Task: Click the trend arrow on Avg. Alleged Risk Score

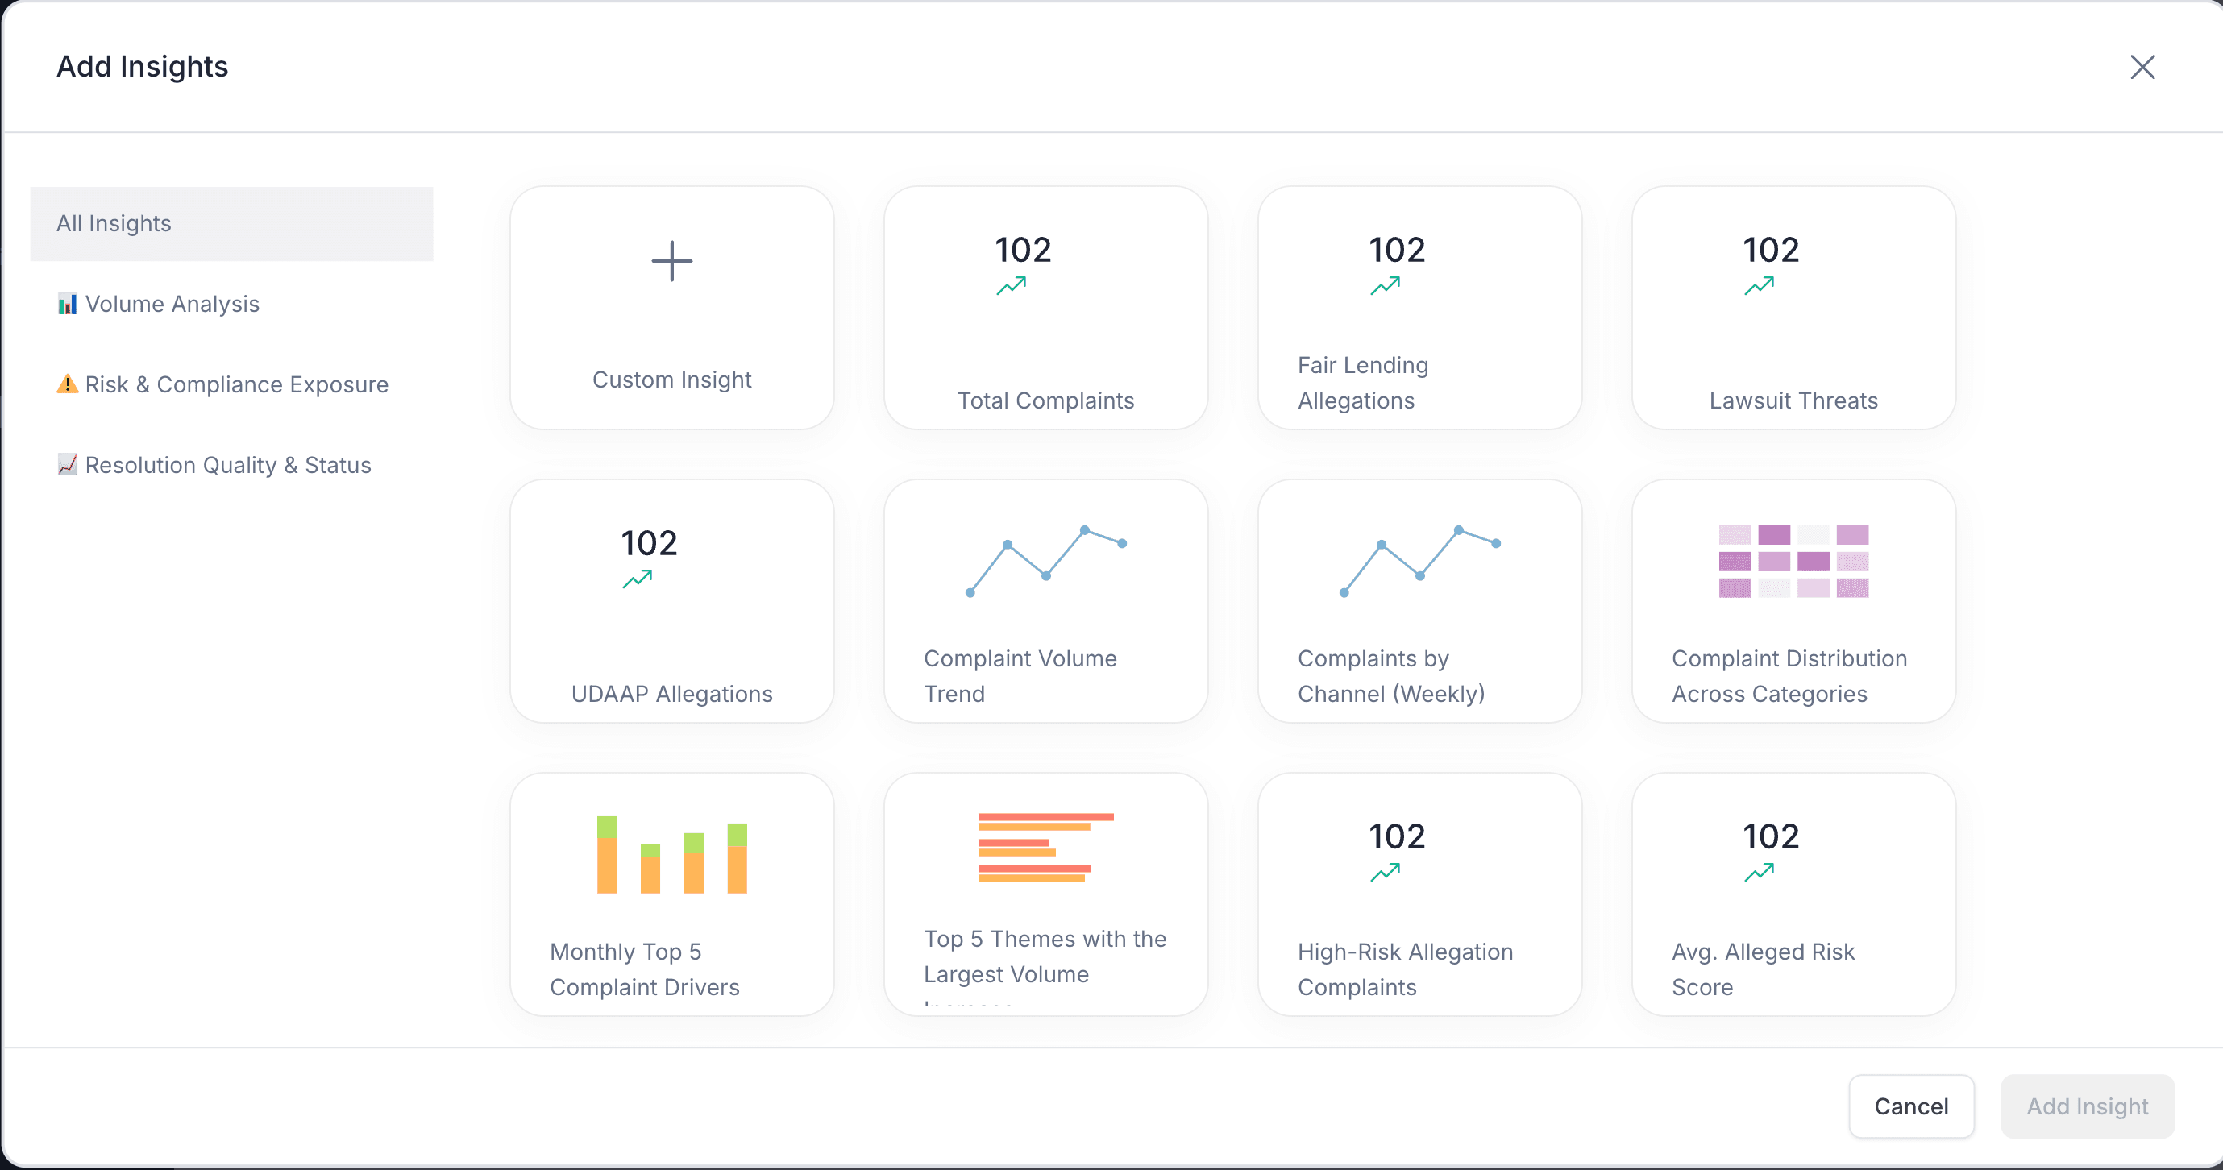Action: click(x=1759, y=872)
